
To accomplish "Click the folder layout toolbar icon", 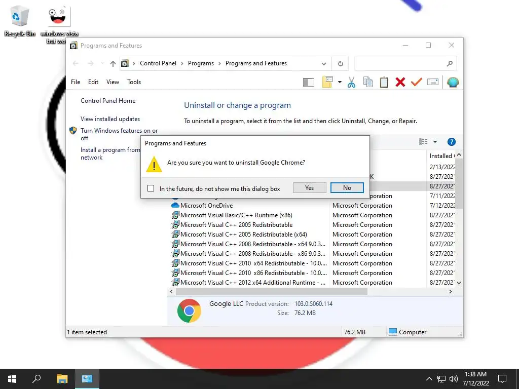I will (x=327, y=82).
